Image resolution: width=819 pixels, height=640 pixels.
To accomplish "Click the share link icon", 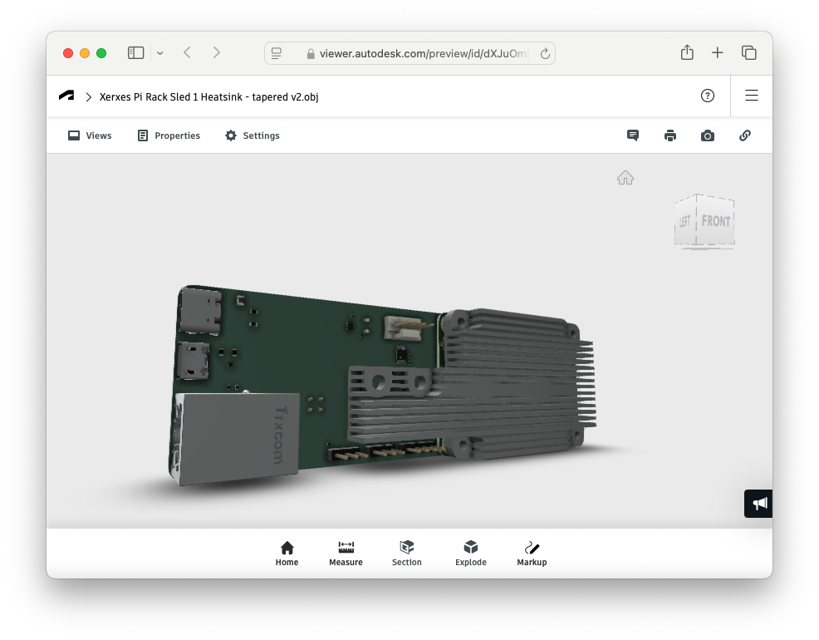I will click(x=745, y=135).
